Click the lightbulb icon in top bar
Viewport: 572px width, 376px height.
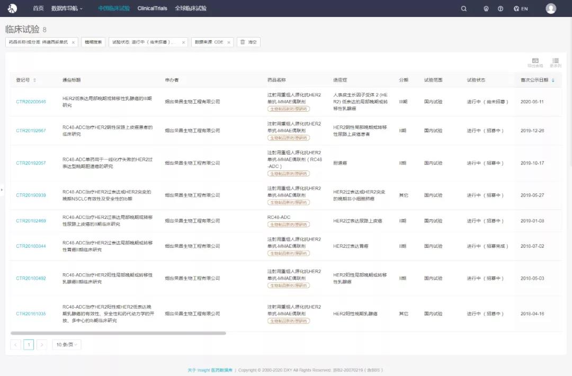click(486, 8)
